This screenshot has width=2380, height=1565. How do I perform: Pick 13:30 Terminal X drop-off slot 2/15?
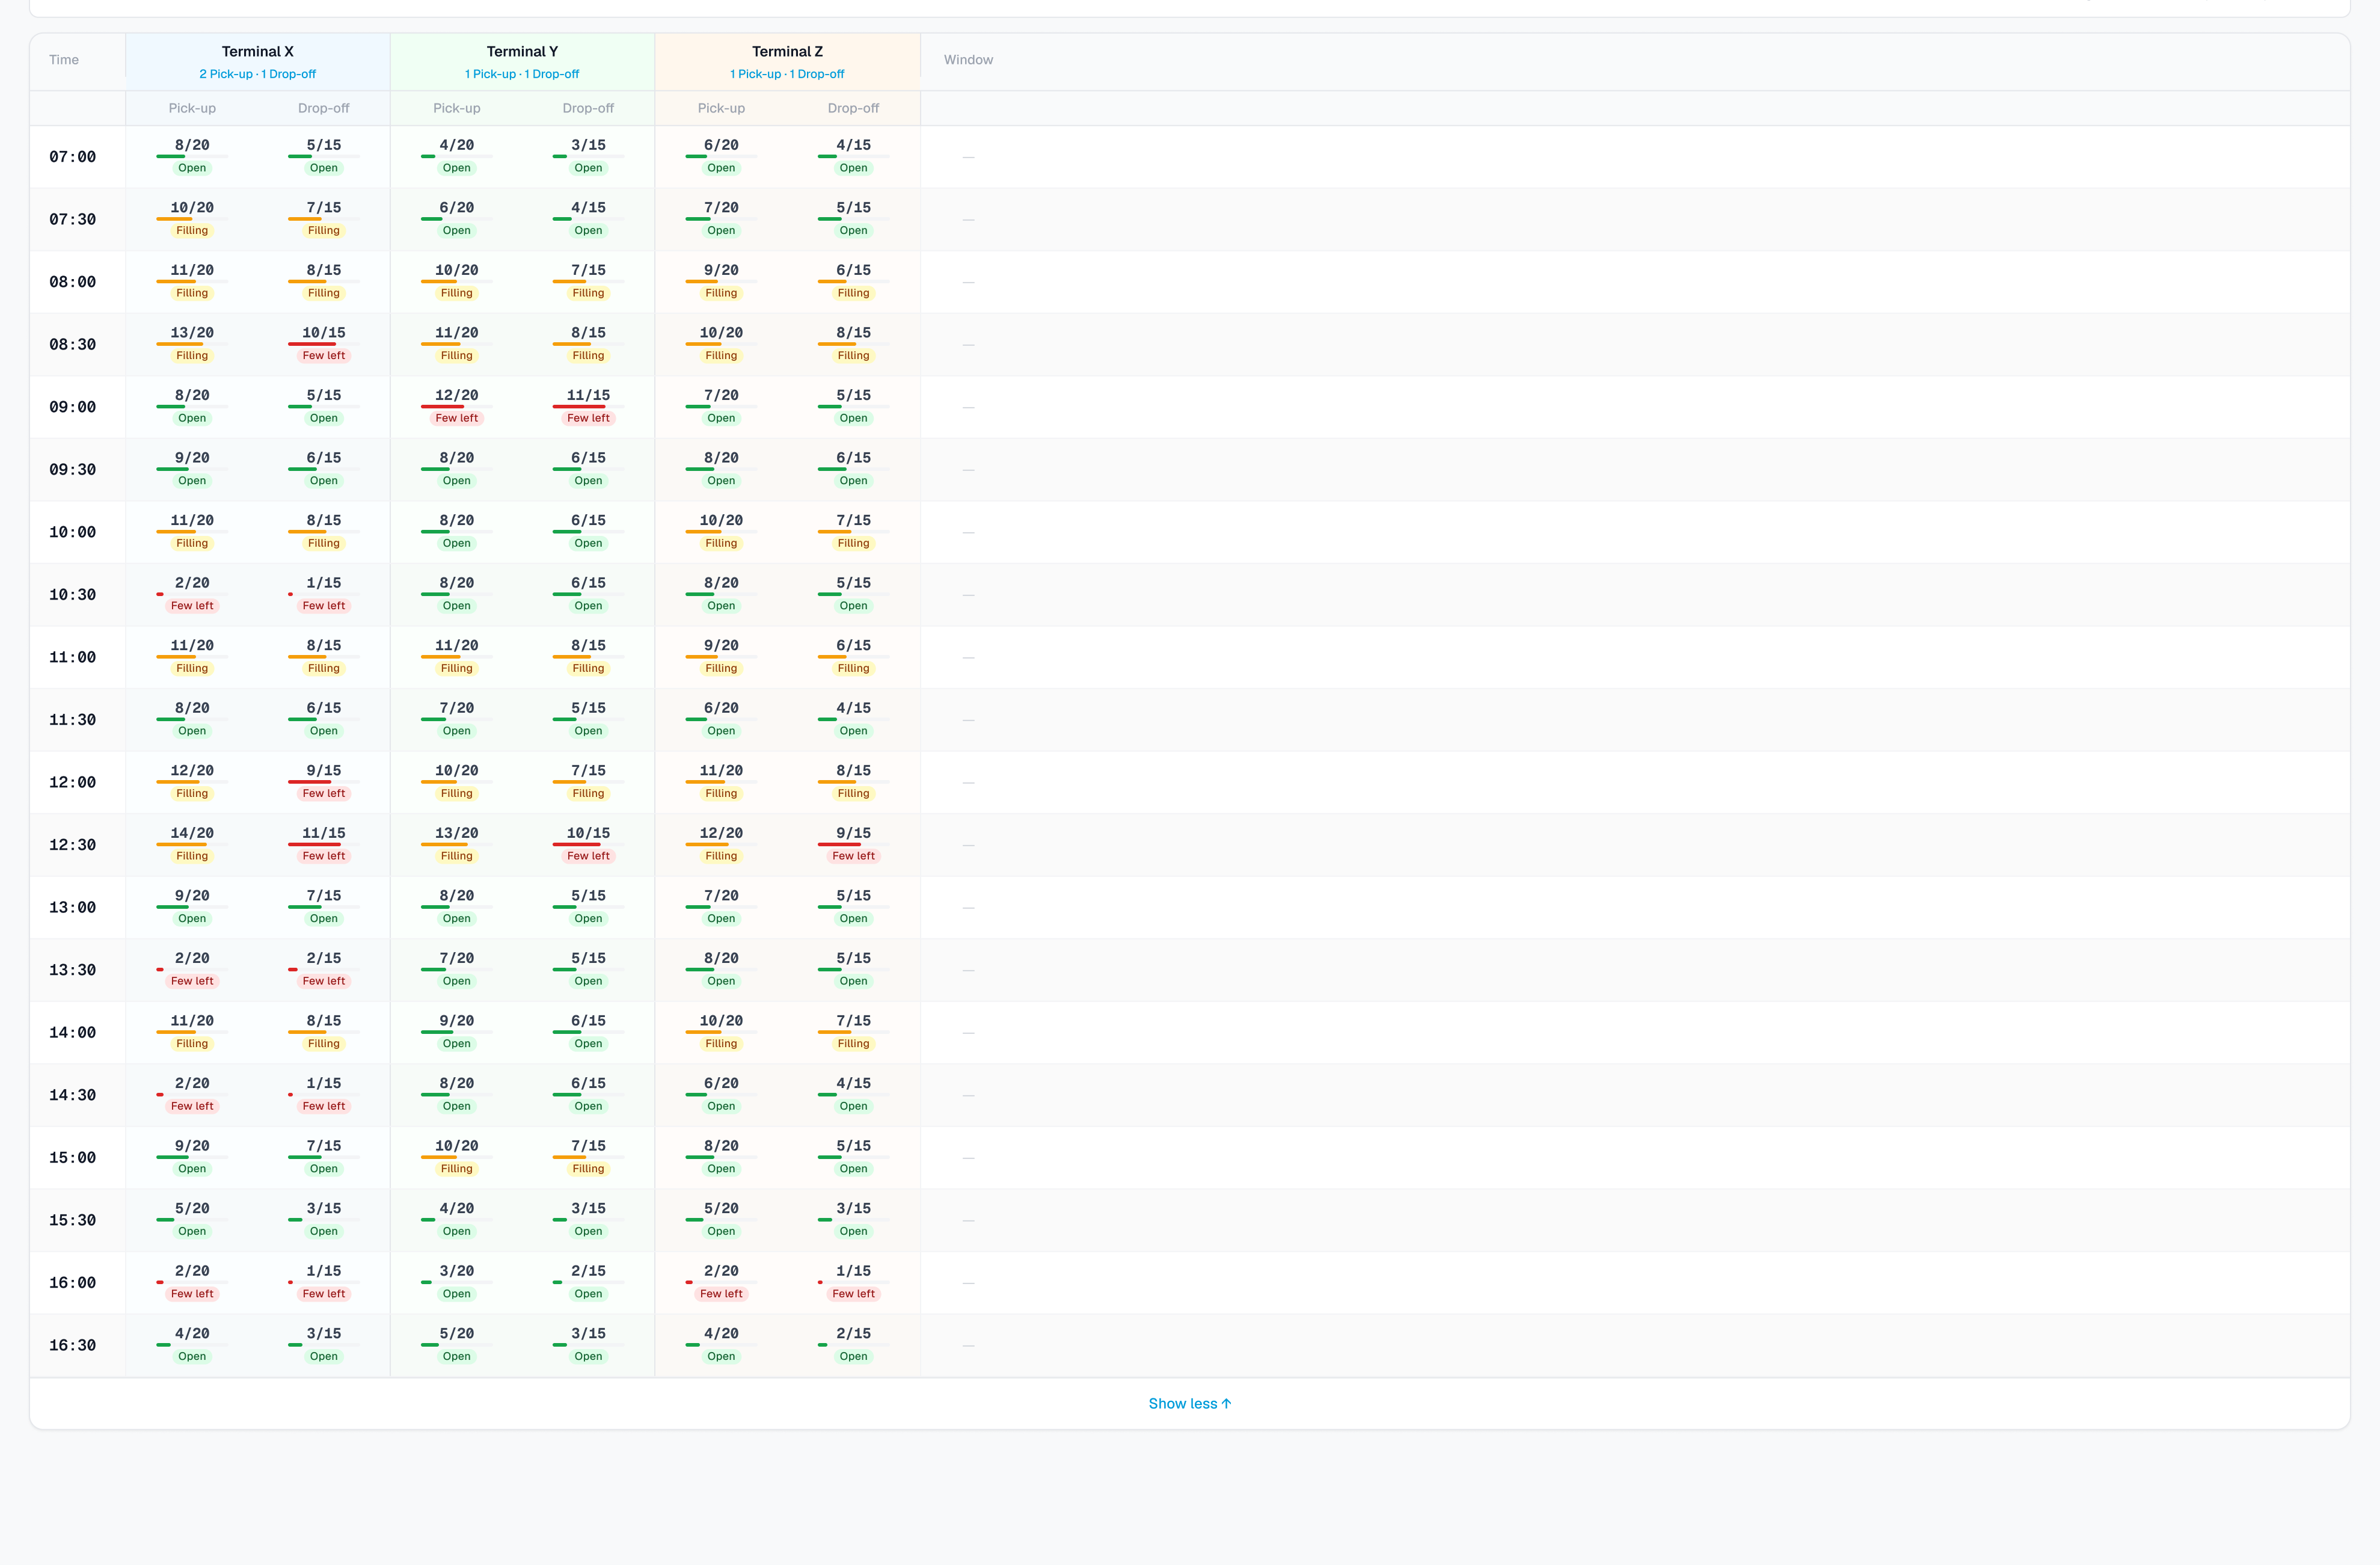(x=324, y=969)
